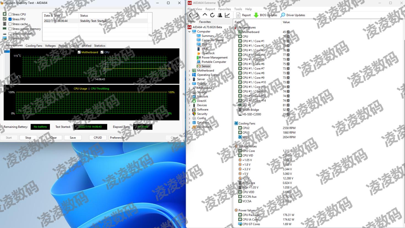The image size is (405, 228).
Task: Open the Tools menu
Action: pos(238,9)
